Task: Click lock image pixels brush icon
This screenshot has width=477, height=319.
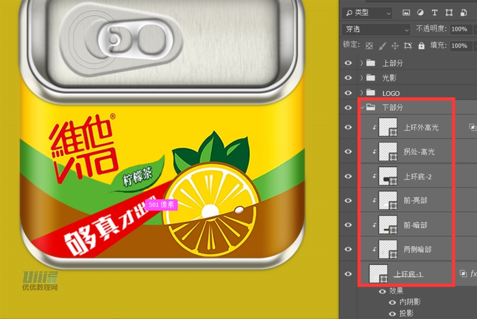Action: point(382,46)
